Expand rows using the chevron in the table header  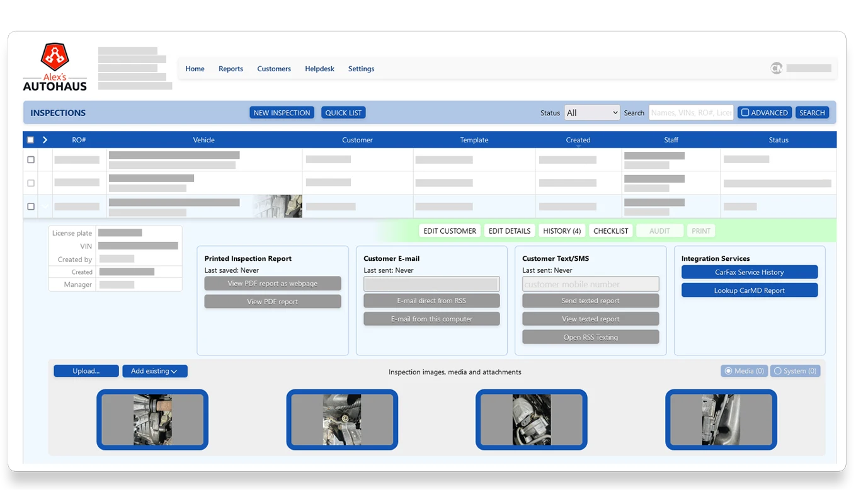coord(43,139)
